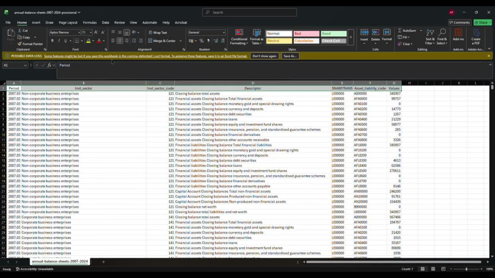The image size is (495, 278).
Task: Click AutoSum sigma icon
Action: 399,31
